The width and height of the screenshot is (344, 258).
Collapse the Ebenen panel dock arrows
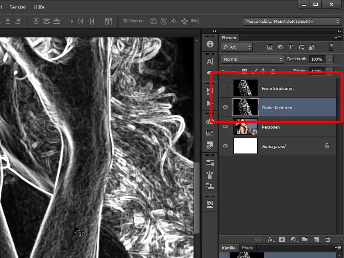[339, 31]
